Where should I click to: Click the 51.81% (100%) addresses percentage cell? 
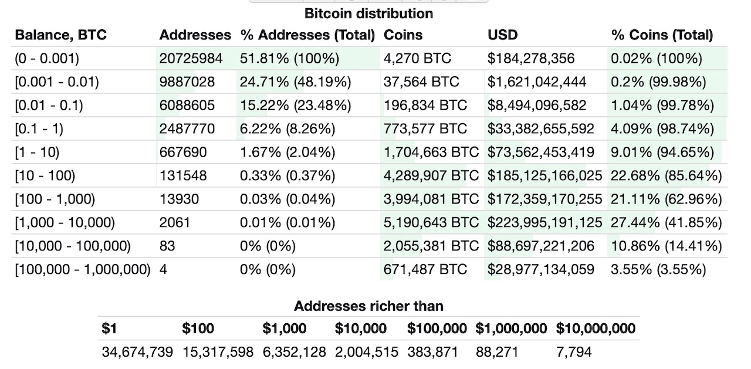point(289,59)
